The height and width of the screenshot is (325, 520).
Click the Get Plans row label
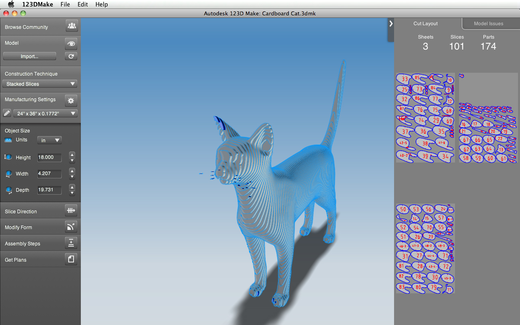pyautogui.click(x=15, y=260)
